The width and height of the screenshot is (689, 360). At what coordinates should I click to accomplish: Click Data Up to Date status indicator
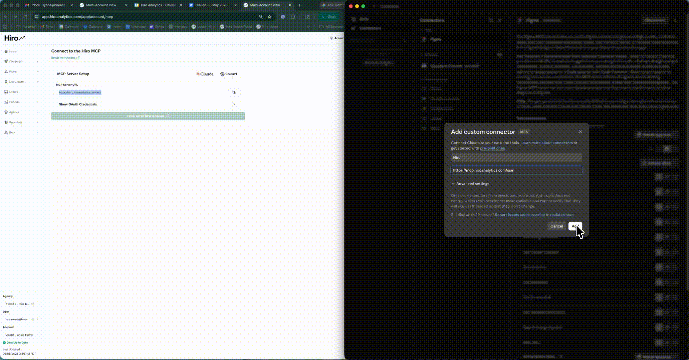15,343
